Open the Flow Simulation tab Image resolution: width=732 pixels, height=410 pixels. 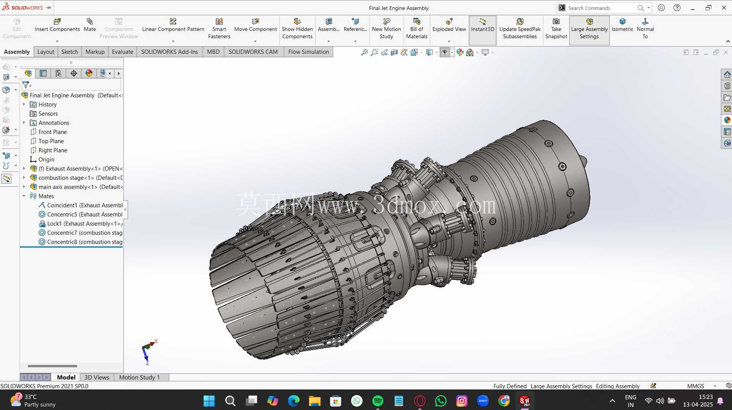click(x=309, y=52)
